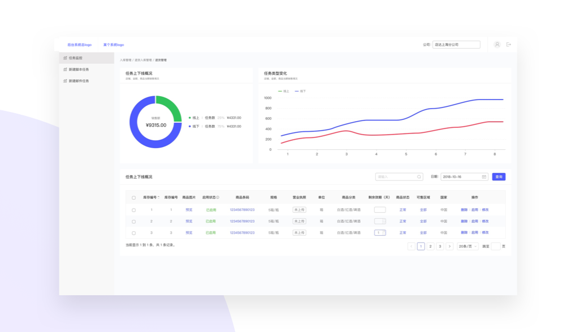The image size is (571, 332).
Task: Click the 后台系统总logo header link
Action: pos(79,45)
